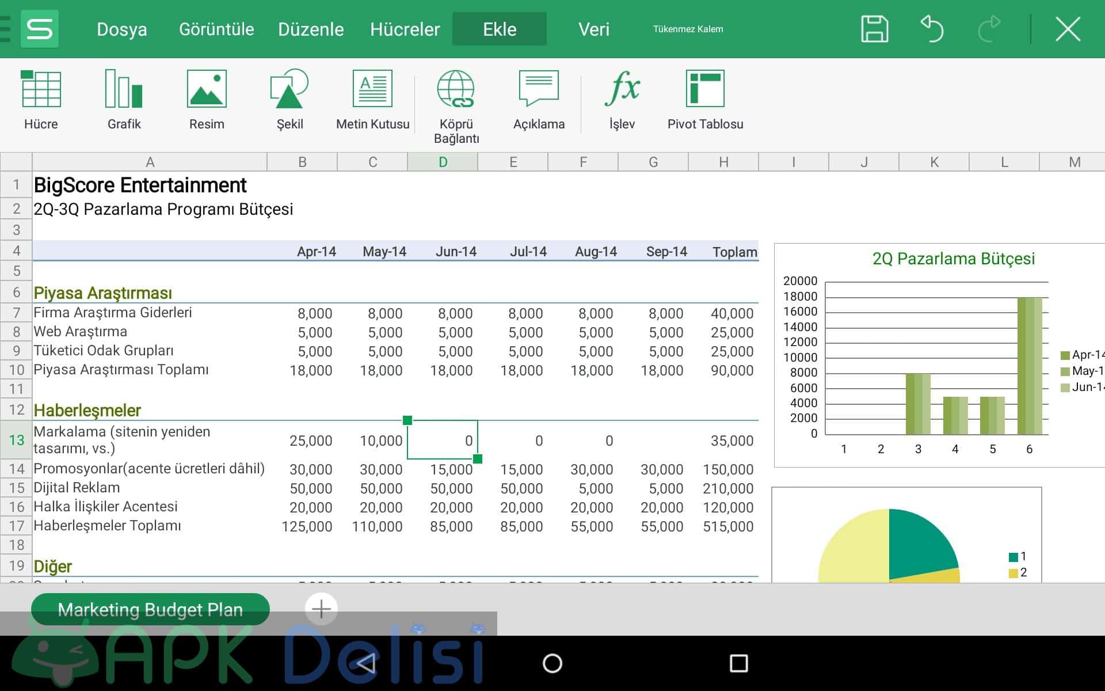Select column A header
This screenshot has height=691, width=1105.
[x=150, y=162]
